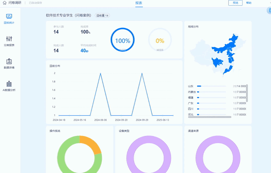Select the 内蒙古 row in region list

tap(217, 92)
